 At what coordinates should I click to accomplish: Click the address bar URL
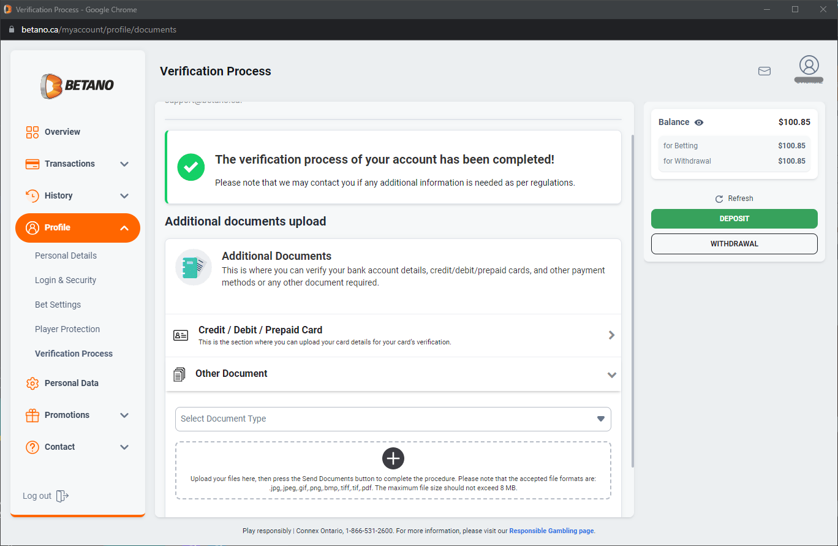(x=99, y=29)
